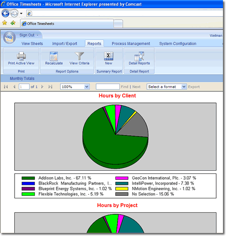Click the Monthly Totals report title
The image size is (226, 236).
(x=22, y=78)
